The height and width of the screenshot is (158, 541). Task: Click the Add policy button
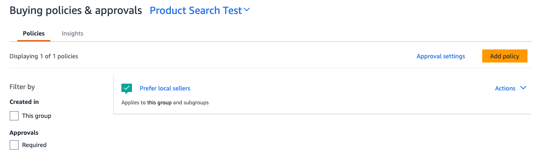click(x=505, y=56)
